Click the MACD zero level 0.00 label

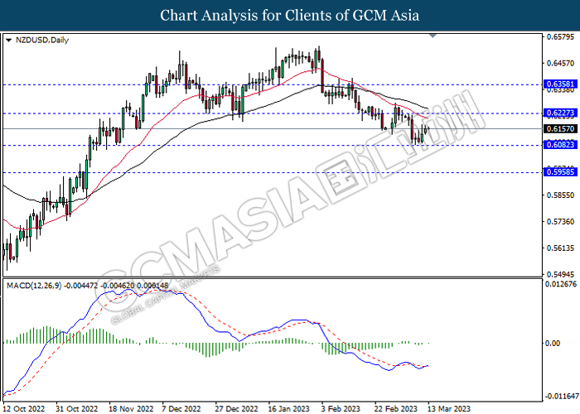pos(553,344)
